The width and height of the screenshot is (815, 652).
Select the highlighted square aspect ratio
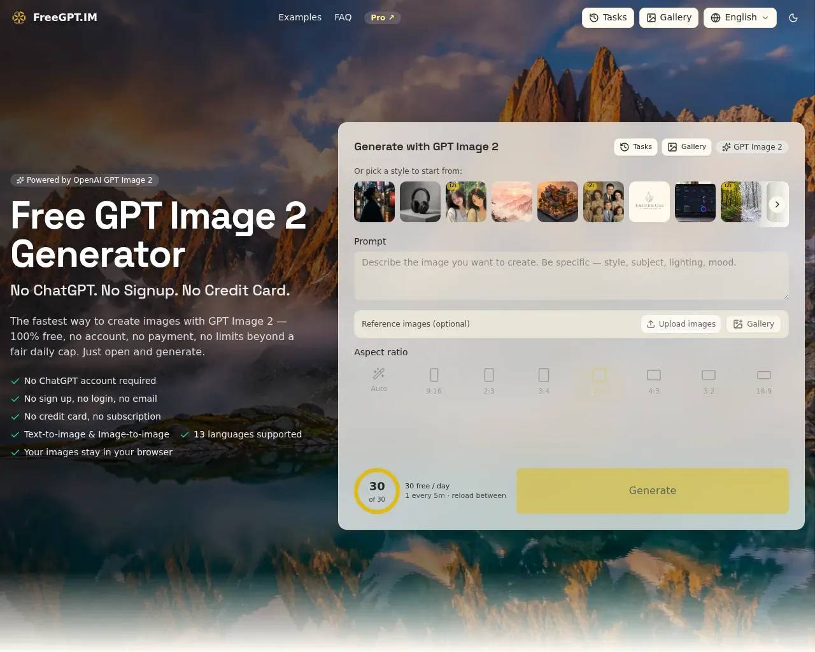pos(599,381)
